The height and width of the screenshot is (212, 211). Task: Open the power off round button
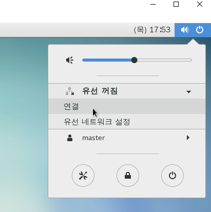coord(172,176)
